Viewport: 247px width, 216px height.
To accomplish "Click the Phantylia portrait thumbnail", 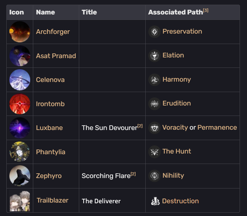I will pos(20,152).
